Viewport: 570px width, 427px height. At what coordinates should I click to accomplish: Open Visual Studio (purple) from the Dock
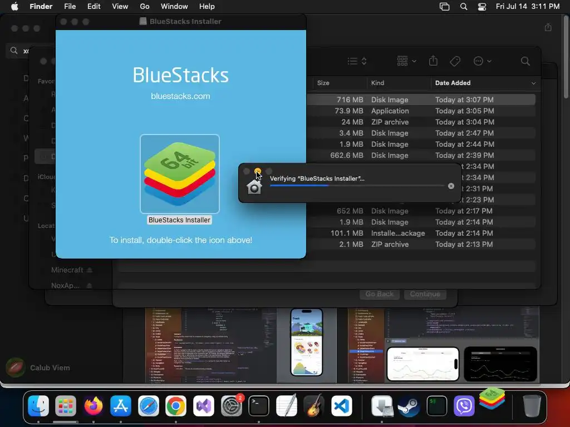point(204,405)
